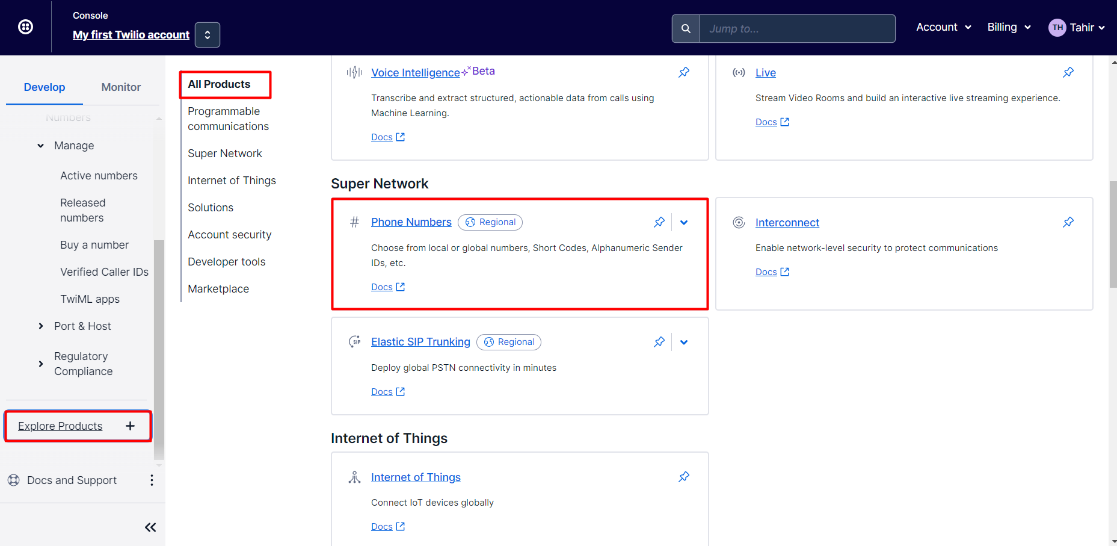Click the plus icon beside Explore Products
The image size is (1117, 546).
tap(130, 426)
